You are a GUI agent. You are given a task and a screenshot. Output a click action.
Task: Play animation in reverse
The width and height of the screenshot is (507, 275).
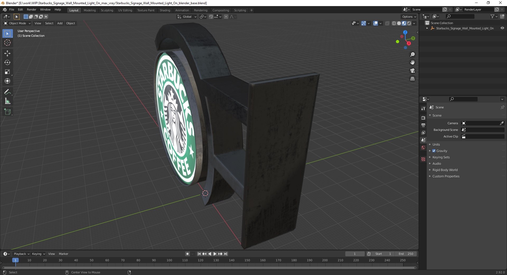210,254
